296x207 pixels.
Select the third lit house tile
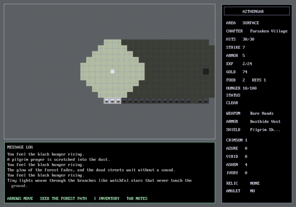point(118,101)
